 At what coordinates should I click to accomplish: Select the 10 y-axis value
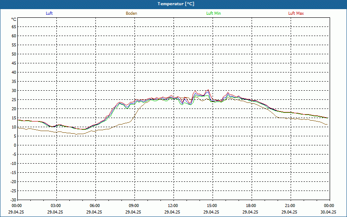pyautogui.click(x=14, y=127)
